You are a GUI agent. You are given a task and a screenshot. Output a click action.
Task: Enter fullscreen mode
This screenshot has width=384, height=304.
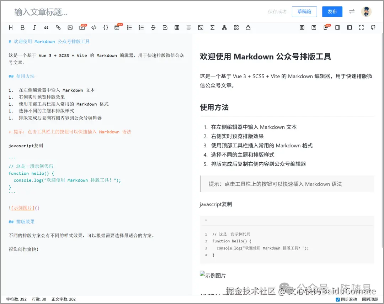pos(362,28)
